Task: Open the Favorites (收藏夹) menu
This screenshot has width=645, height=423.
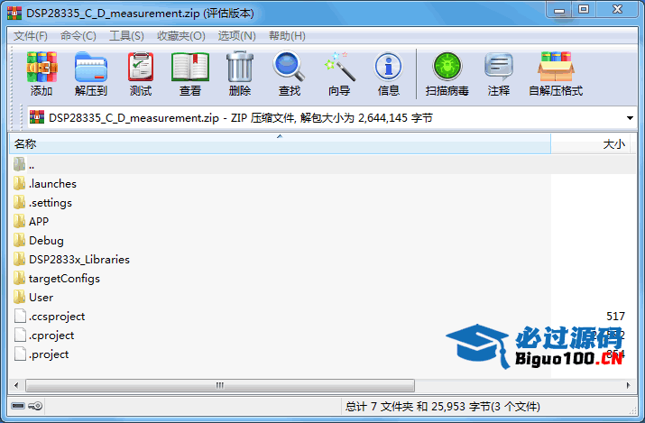Action: click(181, 36)
